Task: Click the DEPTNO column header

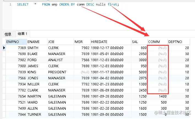Action: 179,42
